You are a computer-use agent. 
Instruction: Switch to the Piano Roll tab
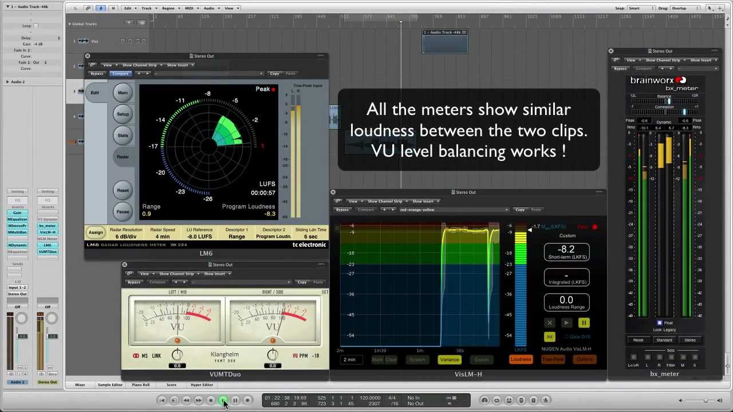coord(141,385)
